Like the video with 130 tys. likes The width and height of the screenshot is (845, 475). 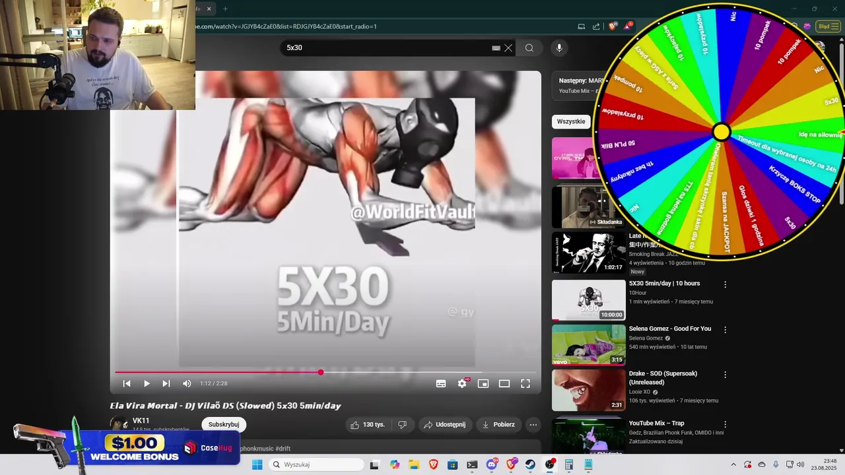[x=368, y=425]
